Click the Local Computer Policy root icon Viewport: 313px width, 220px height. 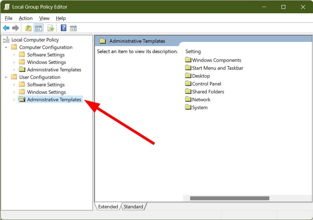coord(6,40)
